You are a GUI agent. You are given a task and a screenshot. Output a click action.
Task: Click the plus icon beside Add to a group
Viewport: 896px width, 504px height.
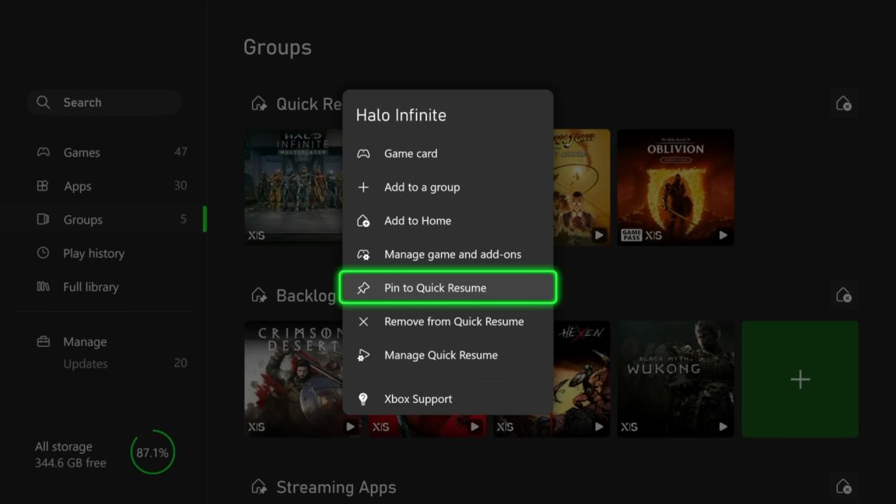tap(363, 187)
